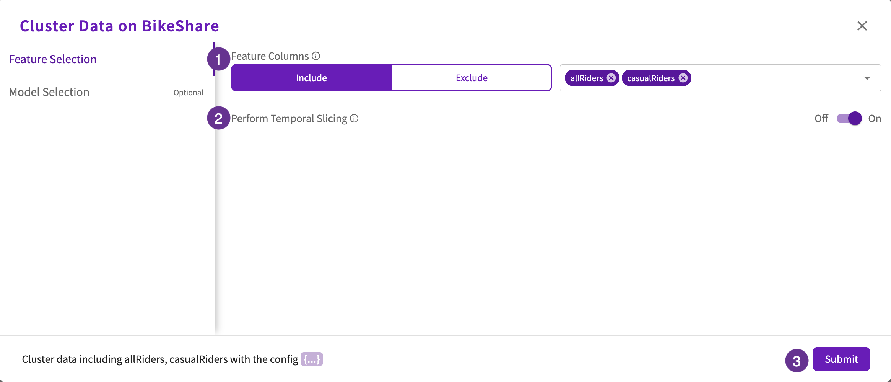Select the Include option

click(312, 78)
